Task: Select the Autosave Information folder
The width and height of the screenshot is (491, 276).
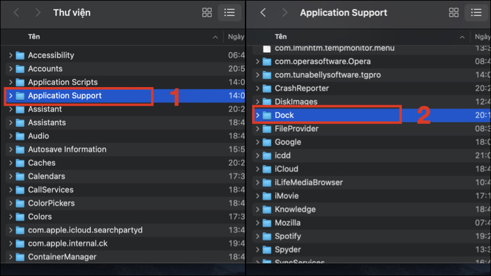Action: tap(67, 150)
